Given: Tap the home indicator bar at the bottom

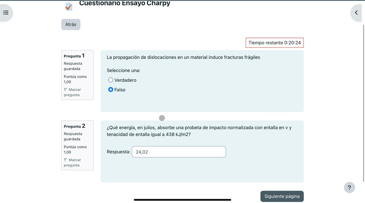Looking at the screenshot, I should point(182,200).
